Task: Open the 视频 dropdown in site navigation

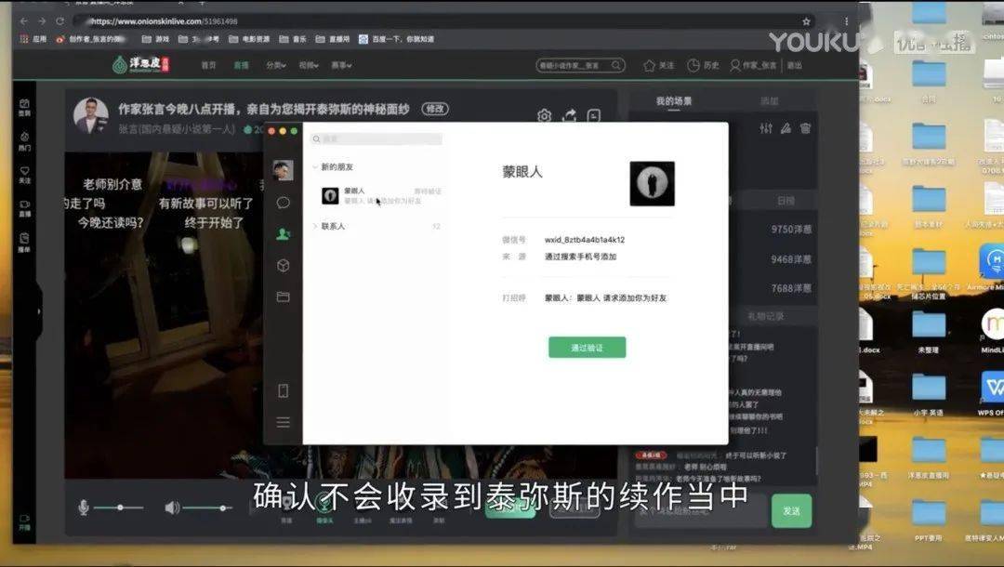Action: point(309,65)
